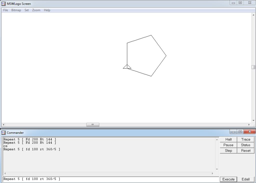Click the MSWLogo Screen title bar icon
Viewport: 256px width, 183px height.
(3, 3)
